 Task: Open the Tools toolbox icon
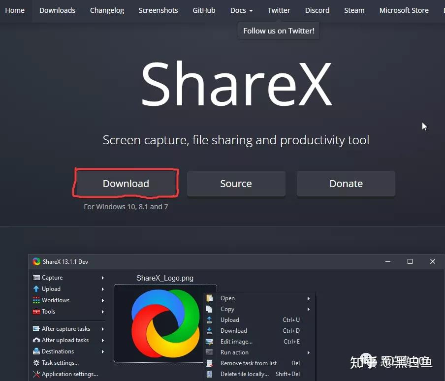coord(36,312)
